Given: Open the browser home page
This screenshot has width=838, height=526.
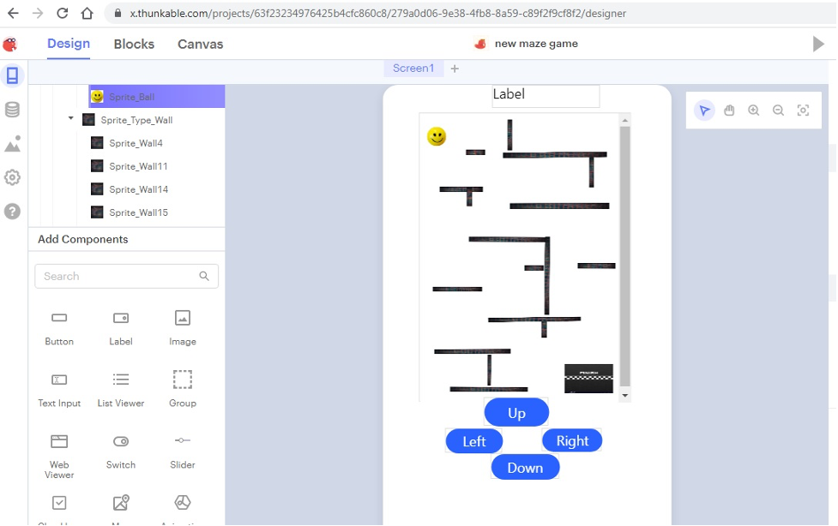Looking at the screenshot, I should click(x=87, y=14).
